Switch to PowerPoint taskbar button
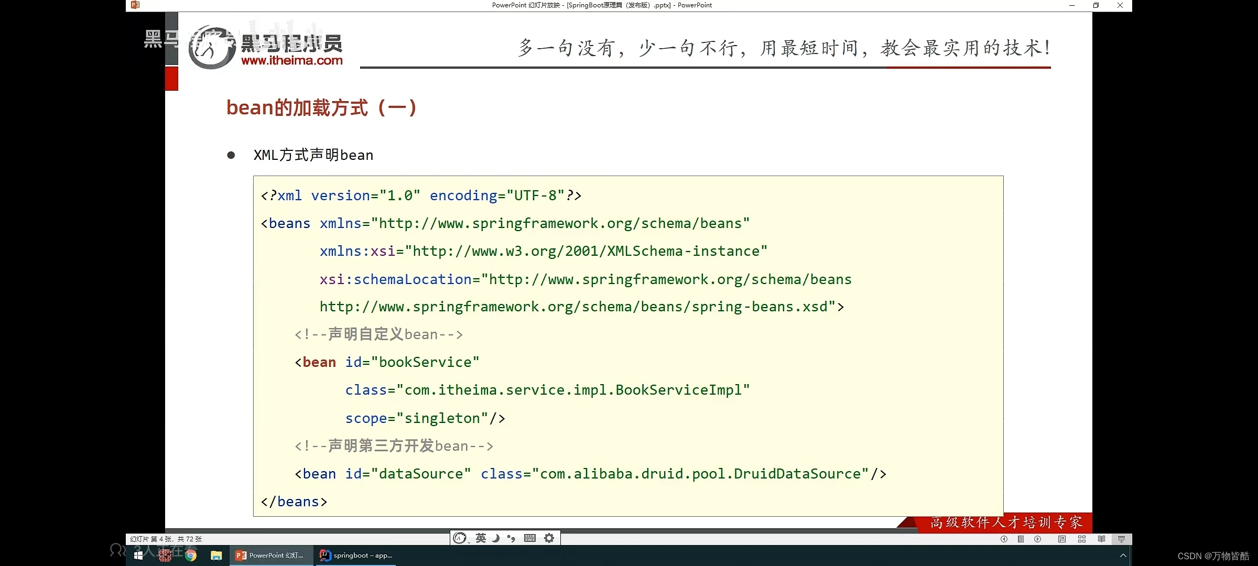 pos(270,555)
